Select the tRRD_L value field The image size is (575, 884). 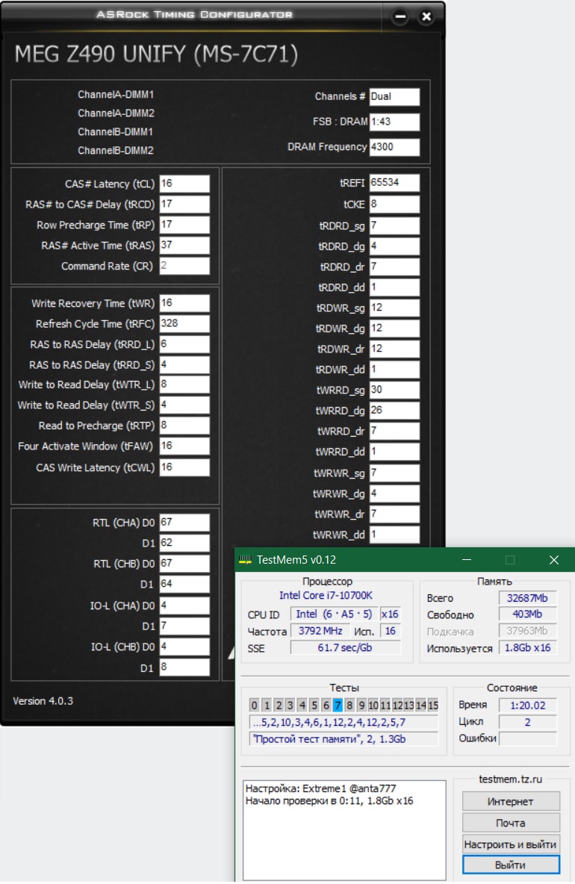coord(184,344)
